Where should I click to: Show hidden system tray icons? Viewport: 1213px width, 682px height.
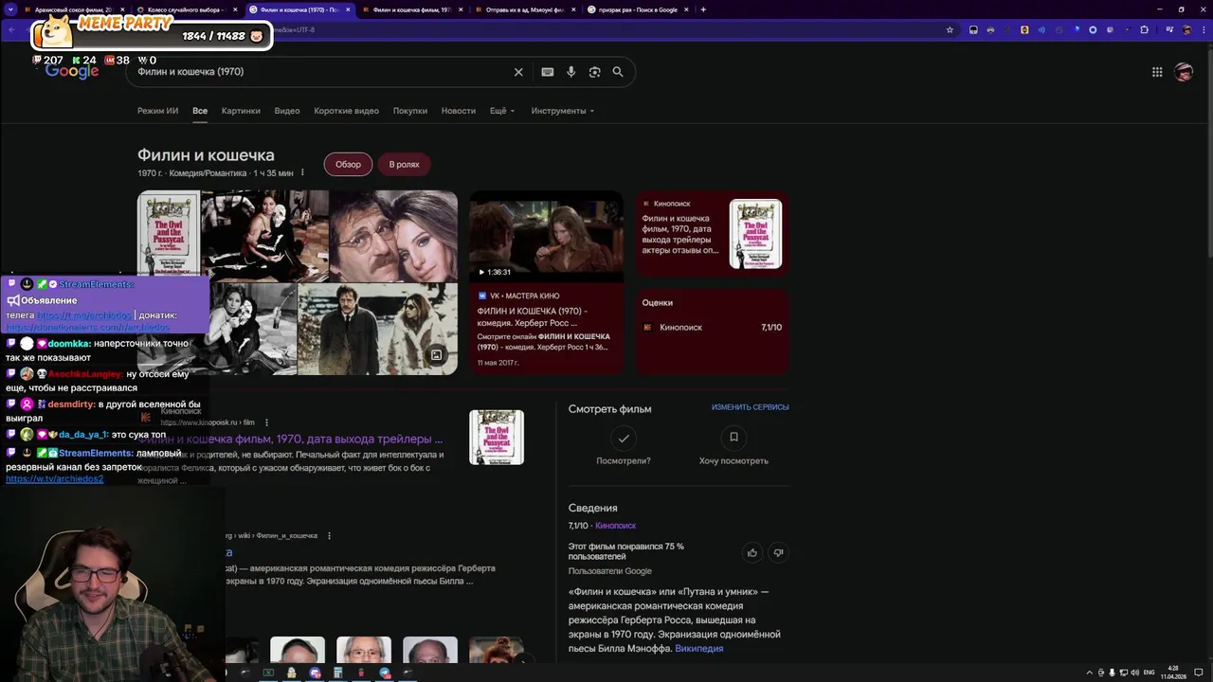pos(1089,673)
